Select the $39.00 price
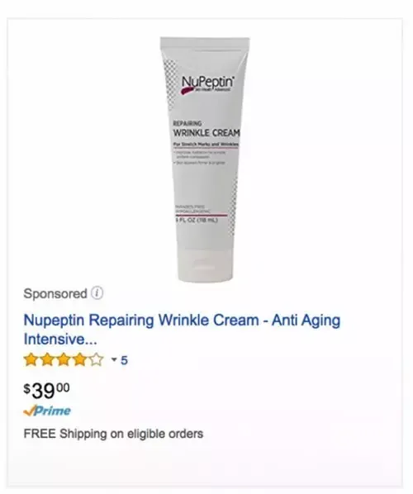This screenshot has width=413, height=494. [46, 391]
